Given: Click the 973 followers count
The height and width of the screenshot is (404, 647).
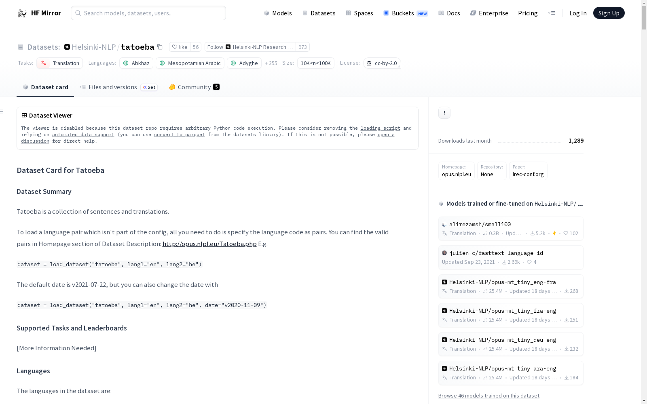Looking at the screenshot, I should click(x=302, y=47).
